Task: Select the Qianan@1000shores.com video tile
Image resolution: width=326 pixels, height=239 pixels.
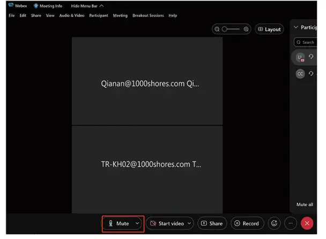Action: pyautogui.click(x=147, y=81)
